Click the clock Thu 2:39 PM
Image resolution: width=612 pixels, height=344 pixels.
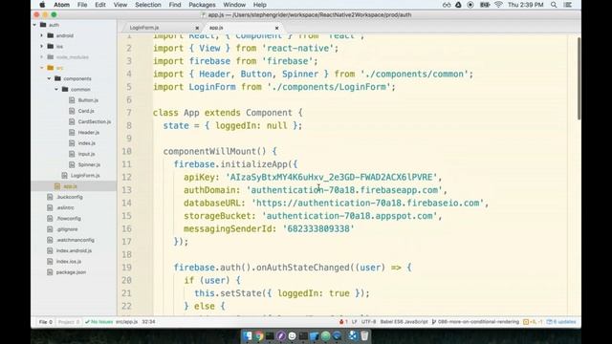tap(525, 5)
